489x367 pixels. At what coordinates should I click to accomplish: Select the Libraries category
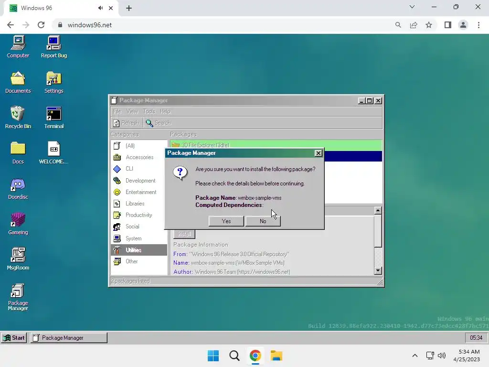[139, 204]
